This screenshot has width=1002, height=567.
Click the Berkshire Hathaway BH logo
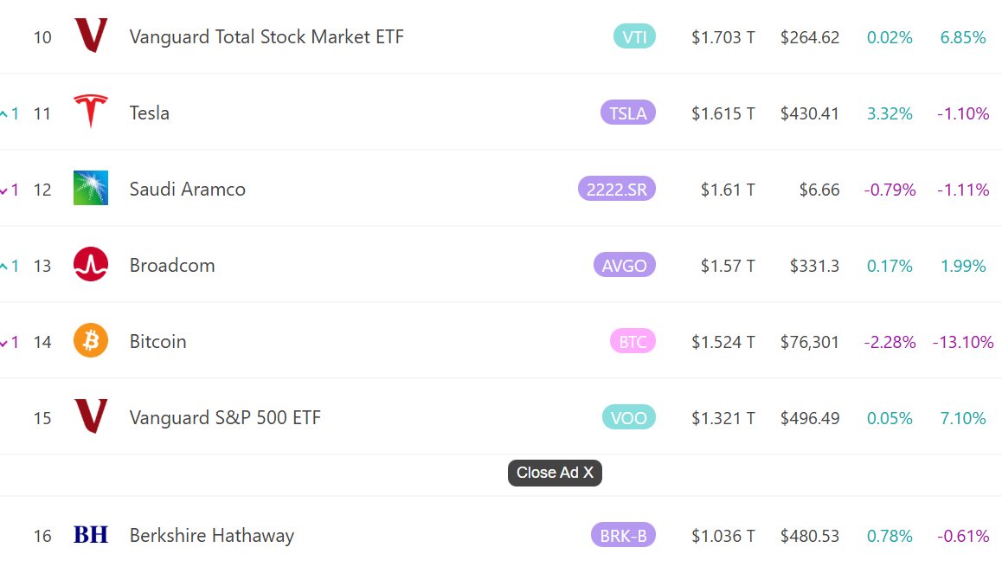pyautogui.click(x=91, y=535)
